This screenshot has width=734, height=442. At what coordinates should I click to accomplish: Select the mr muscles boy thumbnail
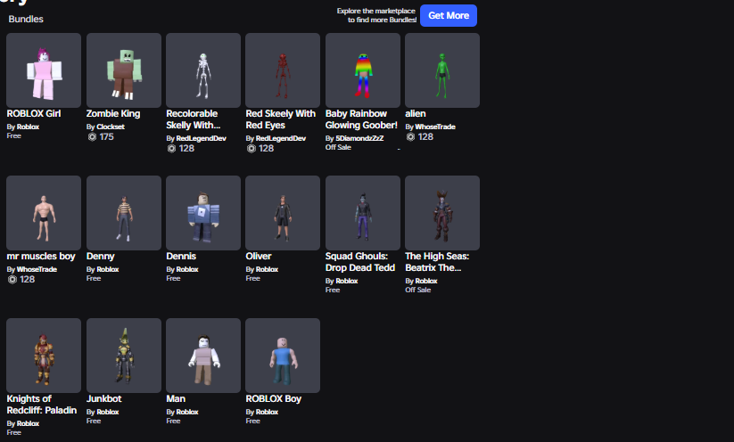tap(44, 213)
